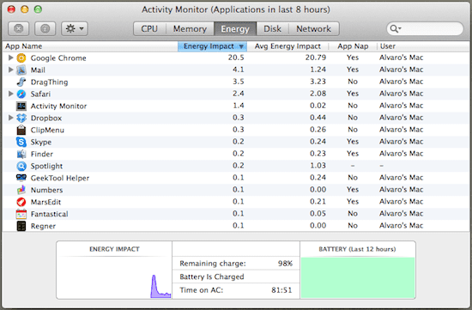The image size is (472, 310).
Task: Select the DragThing row name
Action: [x=50, y=82]
